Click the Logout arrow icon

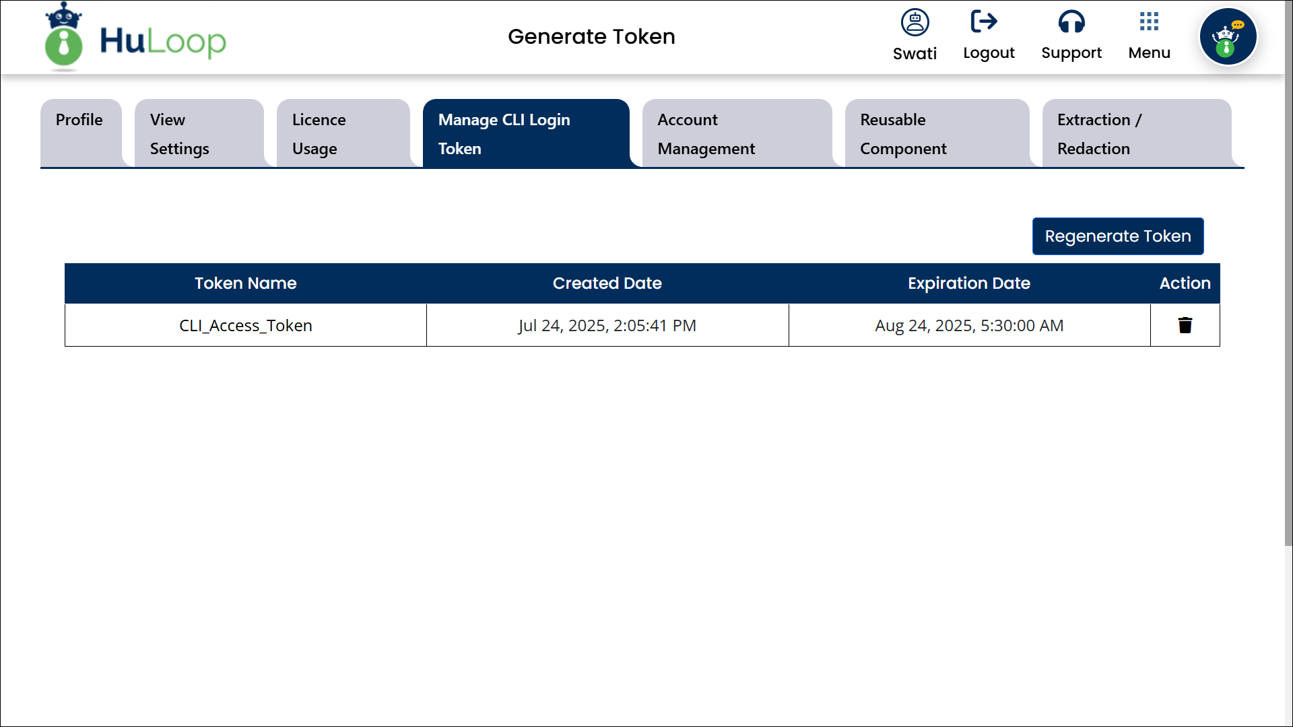(x=984, y=22)
